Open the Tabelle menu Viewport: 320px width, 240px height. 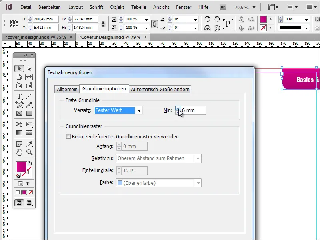tap(138, 7)
